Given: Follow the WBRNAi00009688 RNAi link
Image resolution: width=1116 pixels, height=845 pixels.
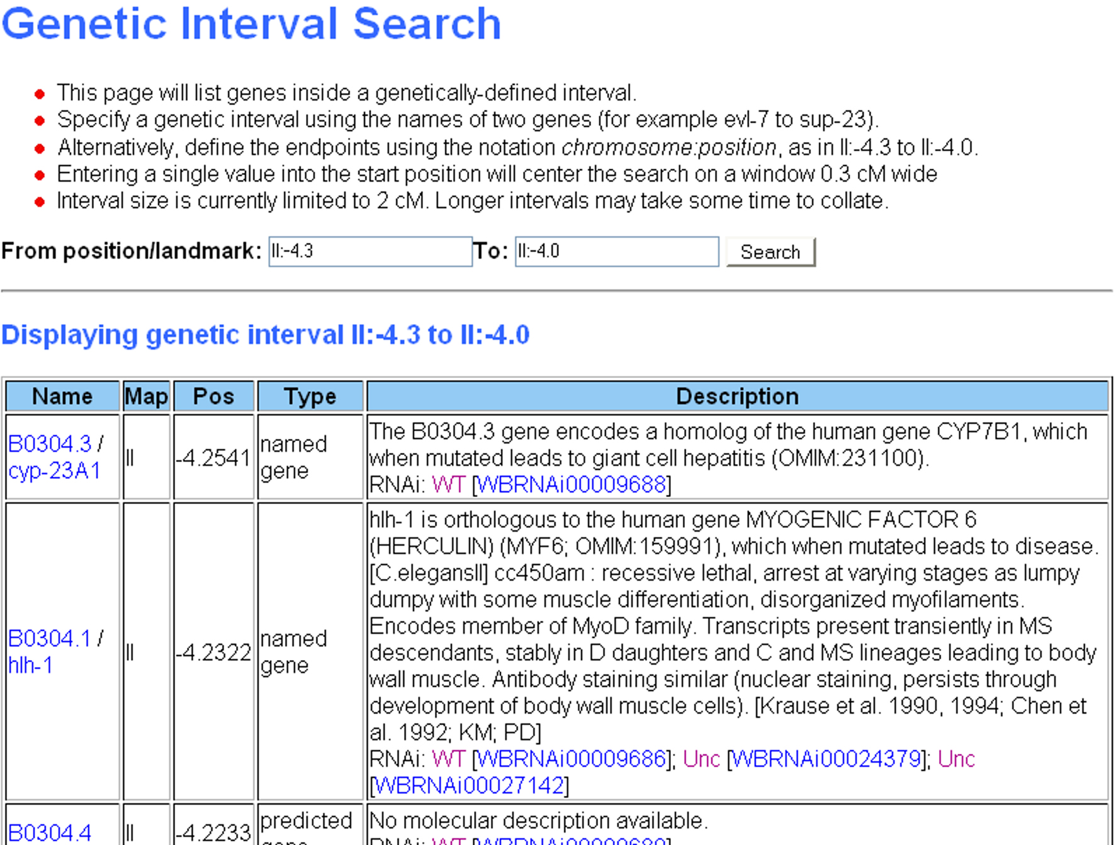Looking at the screenshot, I should [x=572, y=484].
